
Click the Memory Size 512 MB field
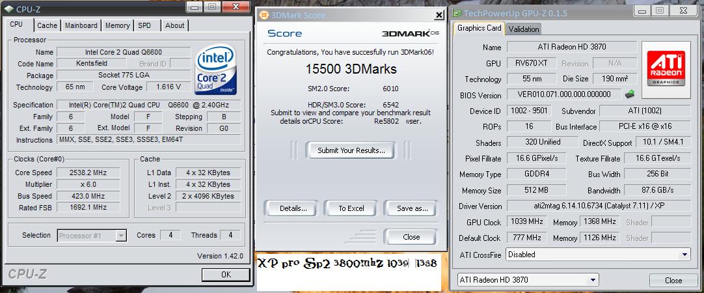(x=536, y=190)
